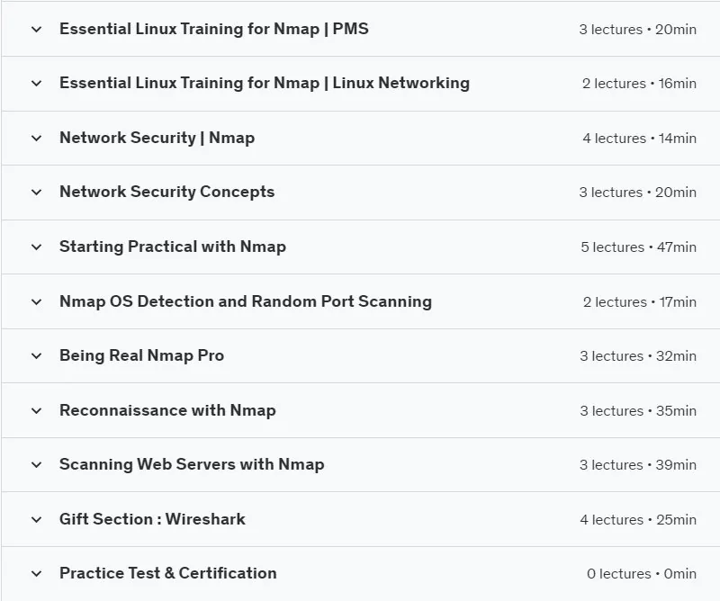720x601 pixels.
Task: Expand chevron for Nmap OS Detection section
Action: 36,302
